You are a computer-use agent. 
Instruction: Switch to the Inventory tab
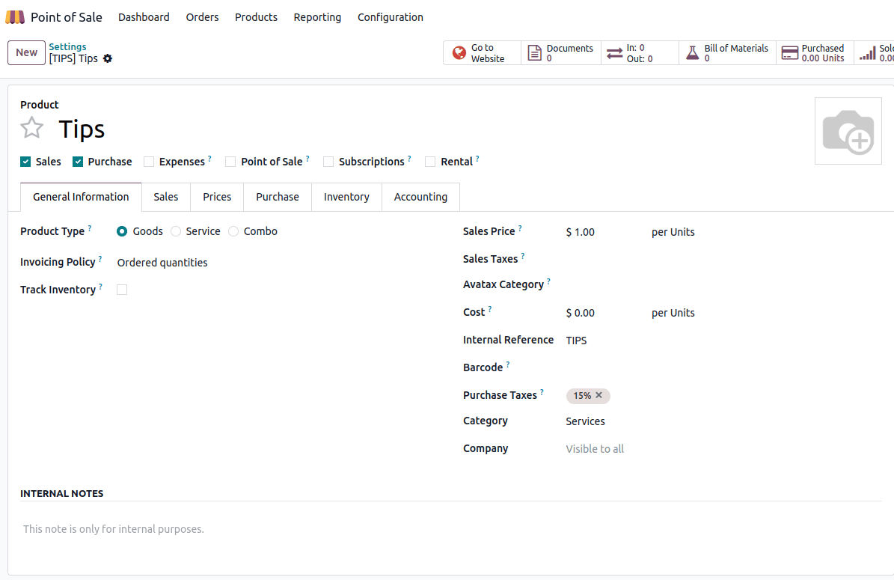(x=346, y=197)
